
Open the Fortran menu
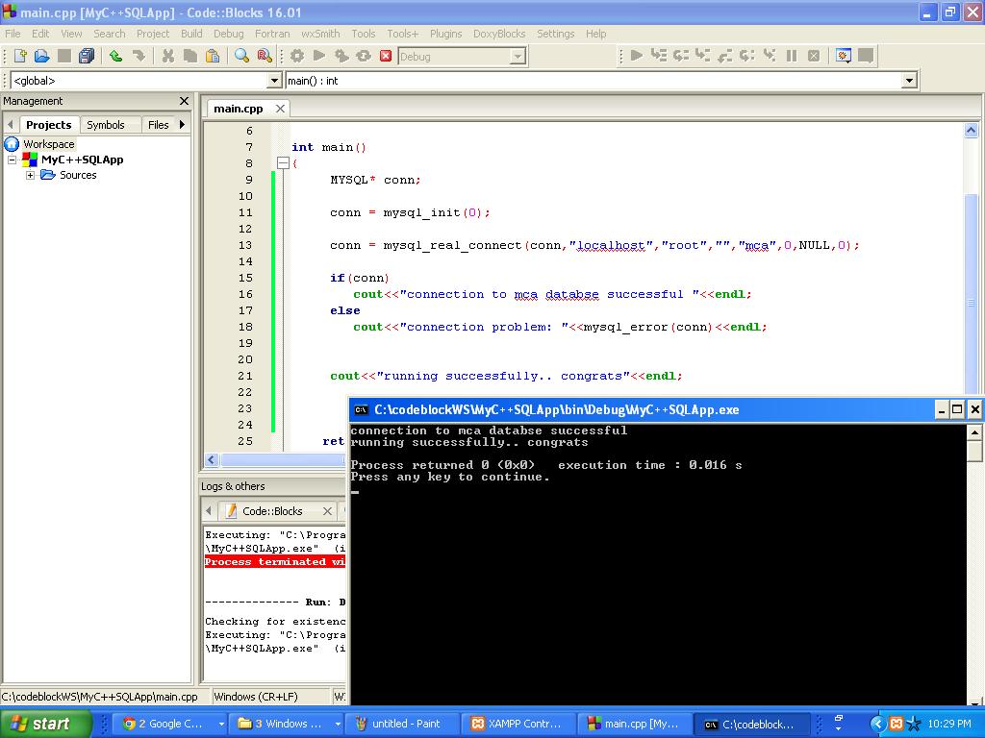(x=272, y=33)
